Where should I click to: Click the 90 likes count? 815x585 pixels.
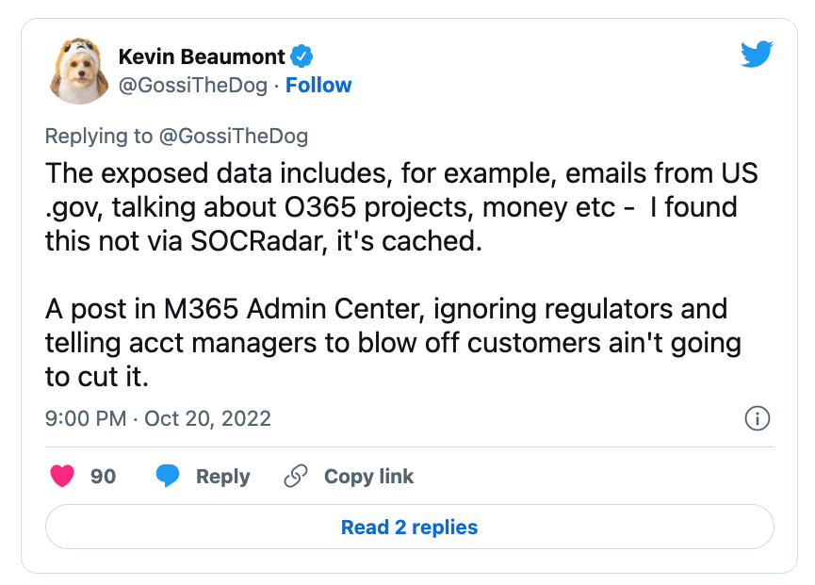coord(104,477)
